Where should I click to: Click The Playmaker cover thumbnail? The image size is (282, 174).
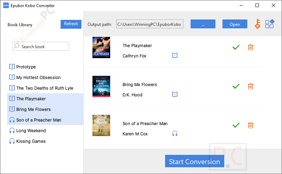[x=101, y=47]
